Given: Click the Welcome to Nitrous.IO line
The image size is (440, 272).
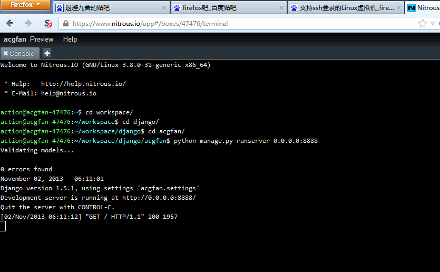Looking at the screenshot, I should pyautogui.click(x=105, y=65).
